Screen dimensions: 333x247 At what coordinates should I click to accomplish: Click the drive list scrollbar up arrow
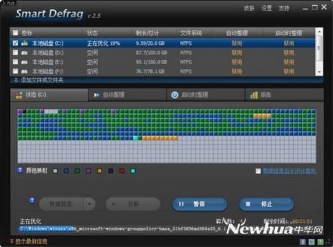(x=319, y=31)
